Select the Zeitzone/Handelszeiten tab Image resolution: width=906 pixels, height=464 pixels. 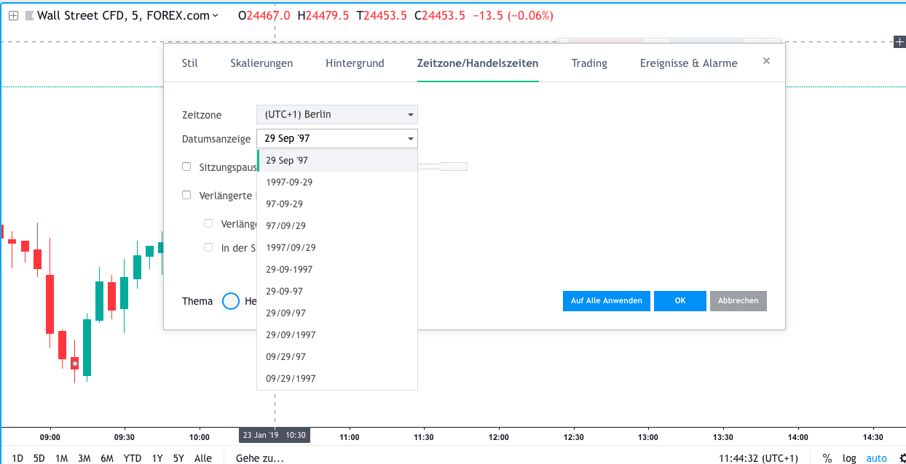pyautogui.click(x=478, y=63)
